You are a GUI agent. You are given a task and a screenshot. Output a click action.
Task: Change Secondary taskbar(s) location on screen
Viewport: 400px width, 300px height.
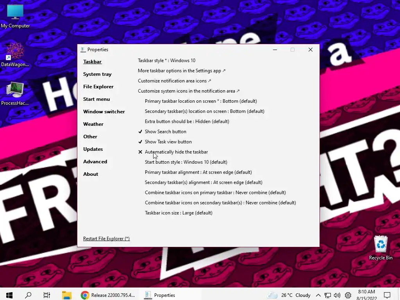click(204, 111)
